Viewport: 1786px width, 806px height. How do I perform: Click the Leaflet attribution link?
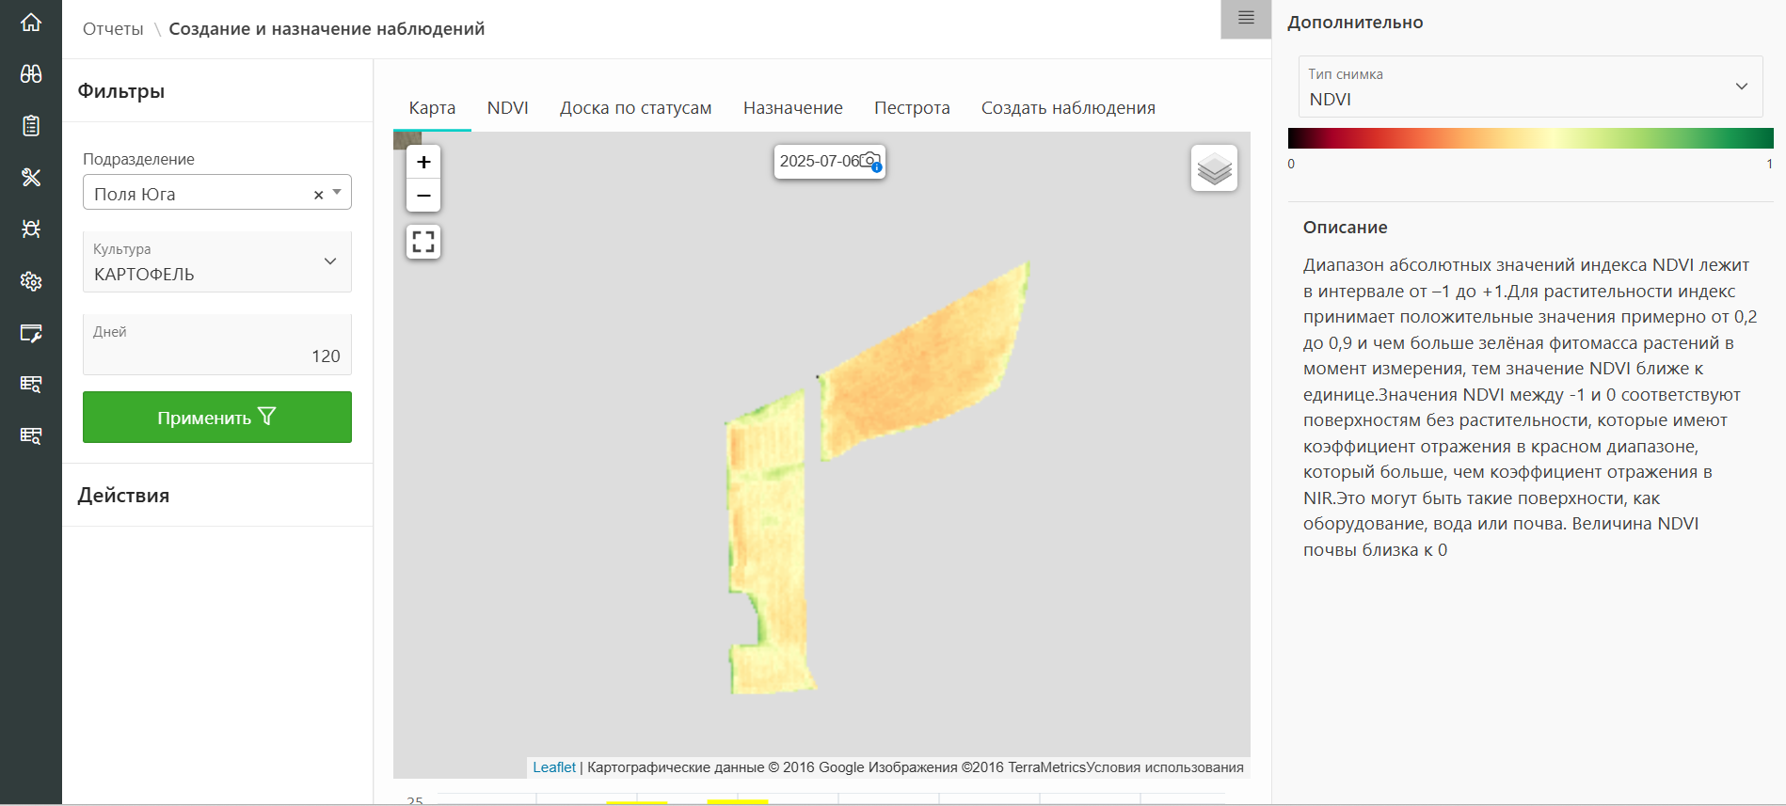[x=554, y=767]
